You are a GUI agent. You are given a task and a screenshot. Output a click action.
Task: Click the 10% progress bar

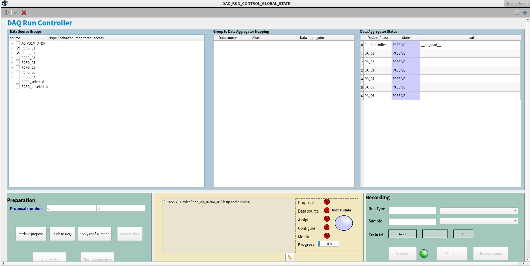[x=328, y=243]
